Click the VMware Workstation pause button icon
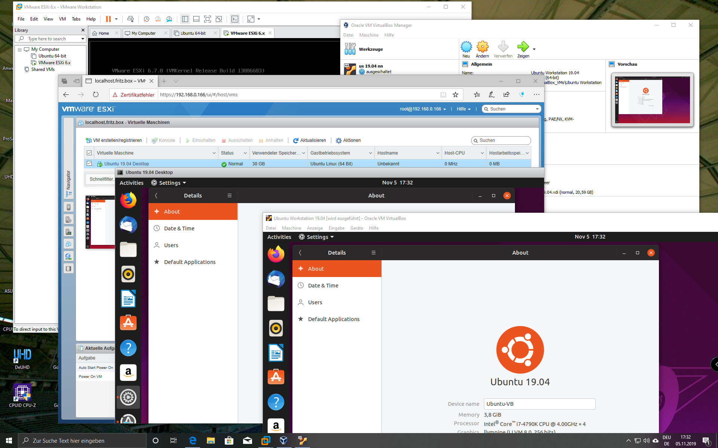The width and height of the screenshot is (718, 448). (108, 19)
